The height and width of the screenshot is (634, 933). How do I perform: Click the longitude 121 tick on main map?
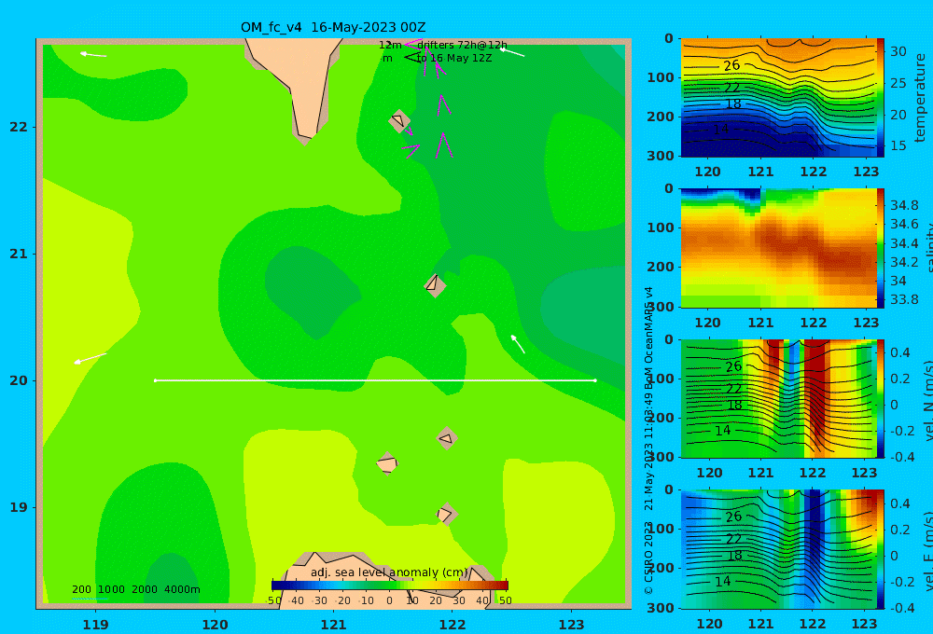pyautogui.click(x=334, y=625)
